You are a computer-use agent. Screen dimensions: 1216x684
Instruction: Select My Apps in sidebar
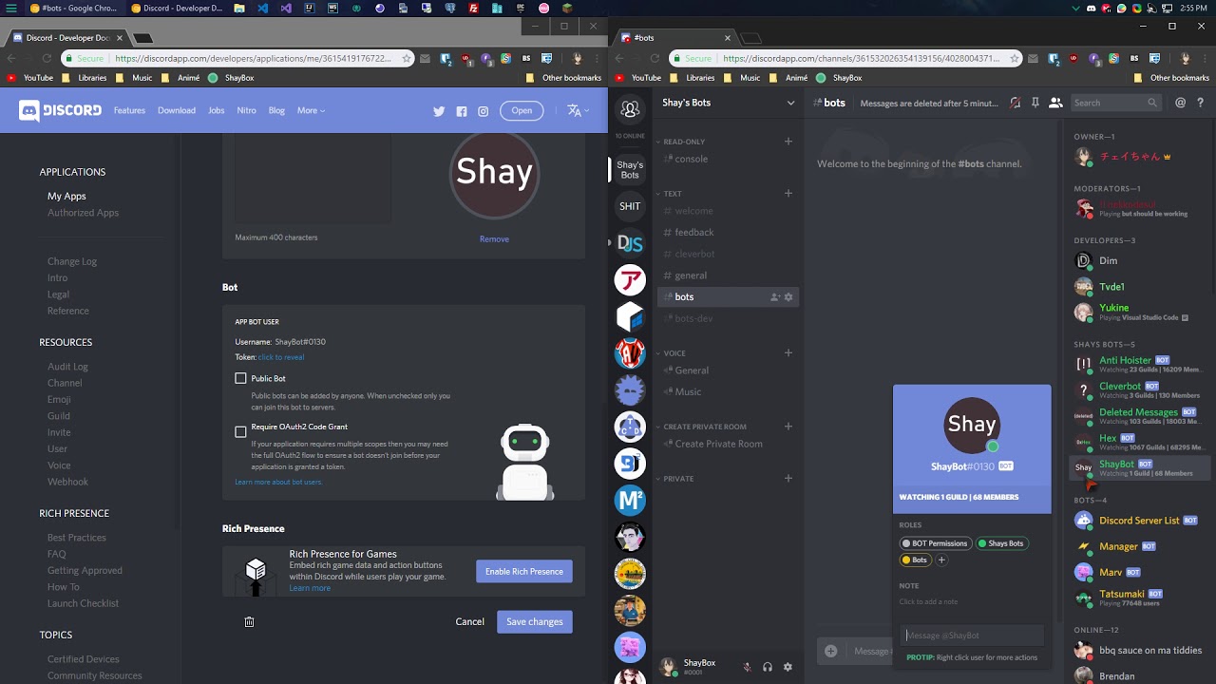66,196
